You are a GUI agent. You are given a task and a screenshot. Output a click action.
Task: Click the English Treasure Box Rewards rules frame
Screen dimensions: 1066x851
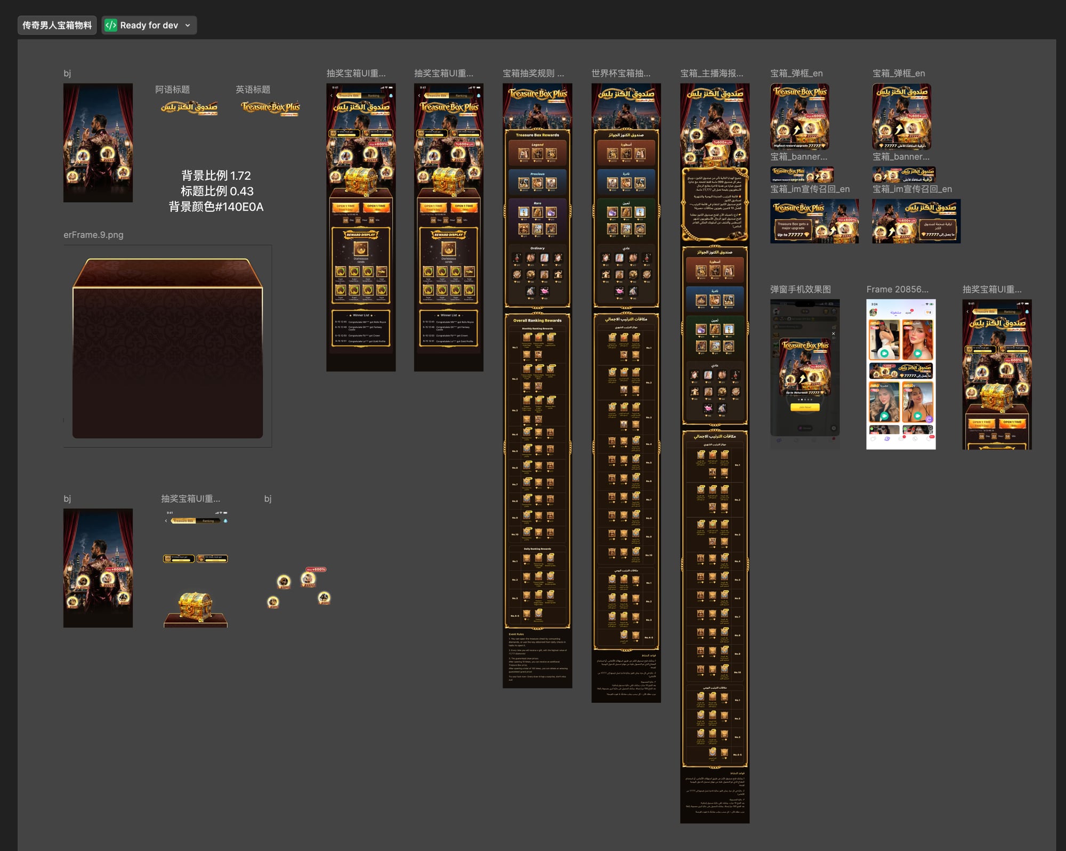click(x=537, y=386)
